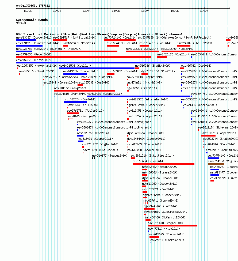Open the nsv516586 (Shaikh2009) variant
The width and height of the screenshot is (238, 261).
[153, 66]
